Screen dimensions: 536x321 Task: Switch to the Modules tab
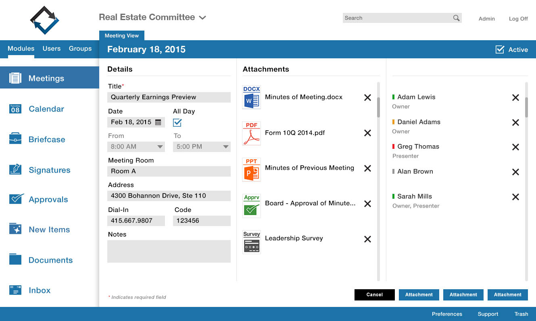[21, 49]
